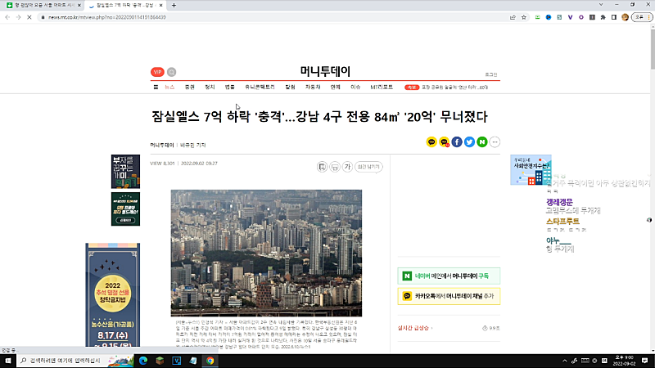The image size is (655, 368).
Task: Close the first browser tab
Action: (x=79, y=6)
